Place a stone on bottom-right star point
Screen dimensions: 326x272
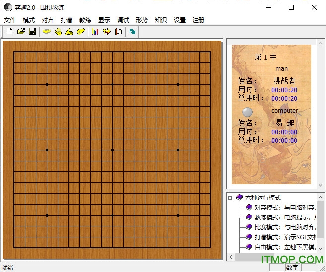click(178, 215)
